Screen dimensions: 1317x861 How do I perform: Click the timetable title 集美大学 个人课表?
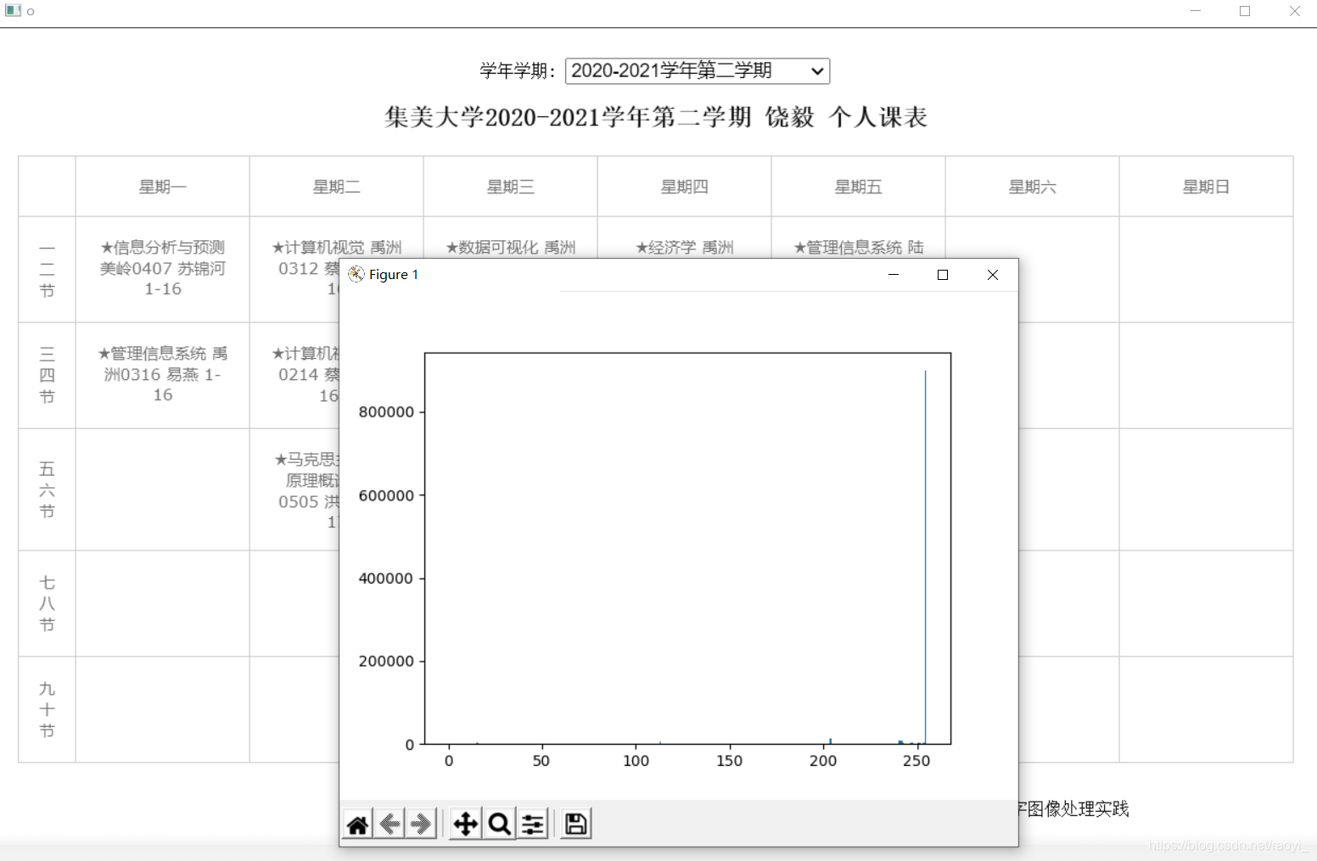656,117
